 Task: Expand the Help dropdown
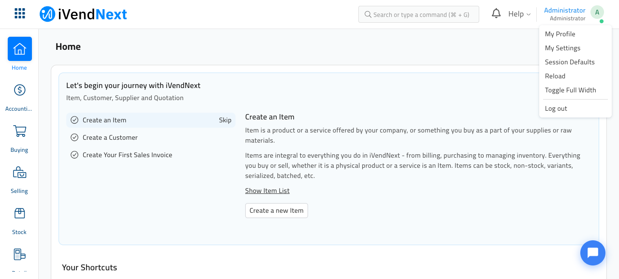pyautogui.click(x=519, y=14)
